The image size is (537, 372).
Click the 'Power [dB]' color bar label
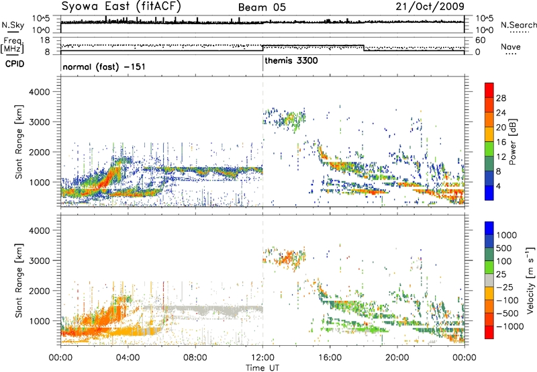tap(513, 142)
